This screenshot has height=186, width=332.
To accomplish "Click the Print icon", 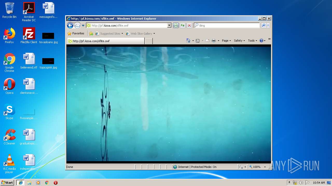I will [x=214, y=41].
